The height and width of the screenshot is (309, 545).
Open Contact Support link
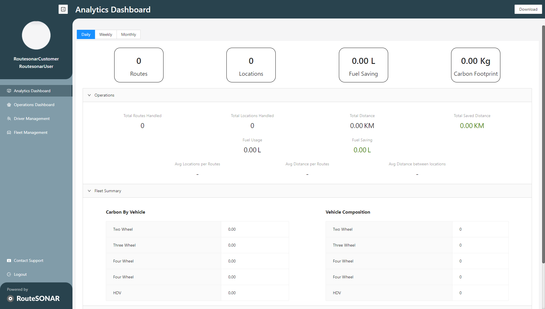[x=36, y=260]
